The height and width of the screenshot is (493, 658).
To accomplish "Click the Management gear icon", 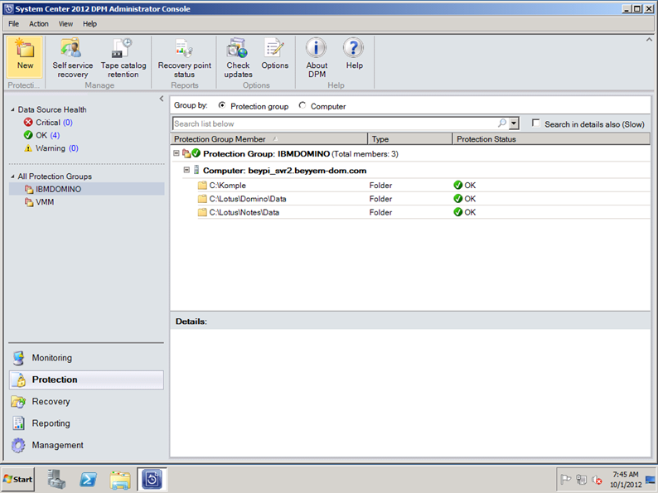I will (x=18, y=445).
